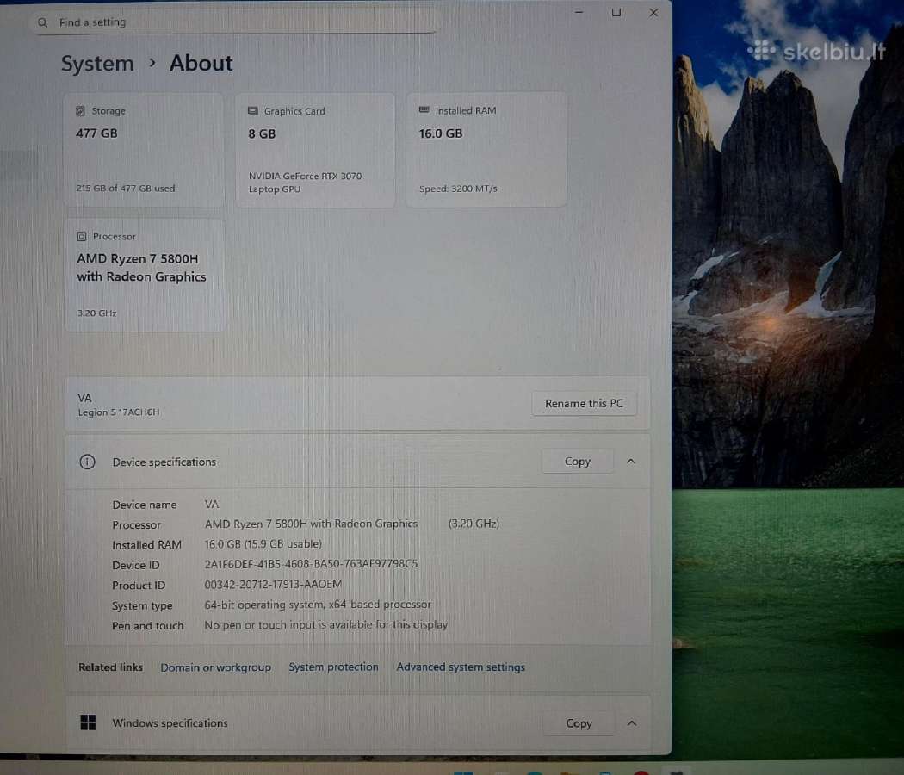The height and width of the screenshot is (775, 904).
Task: Click Rename this PC button
Action: pyautogui.click(x=584, y=404)
